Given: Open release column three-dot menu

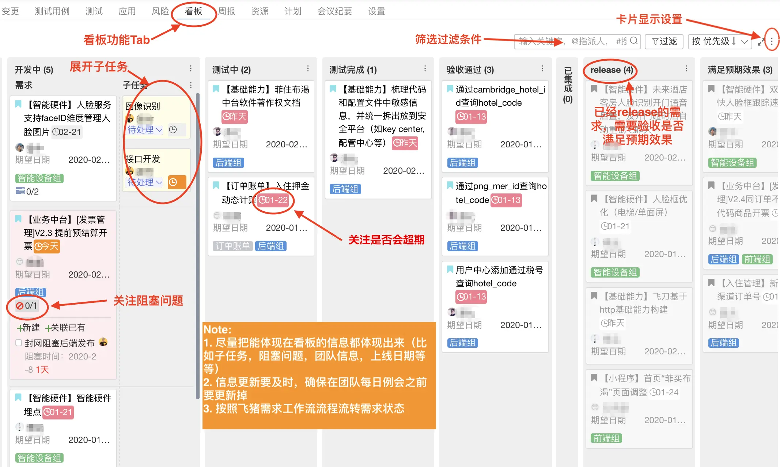Looking at the screenshot, I should (x=686, y=69).
